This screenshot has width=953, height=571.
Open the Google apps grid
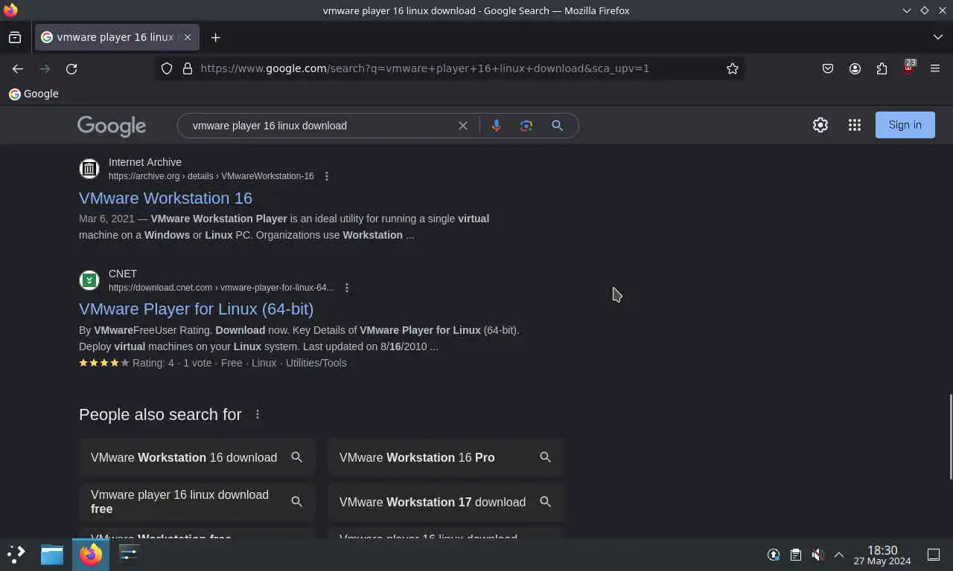pos(855,125)
